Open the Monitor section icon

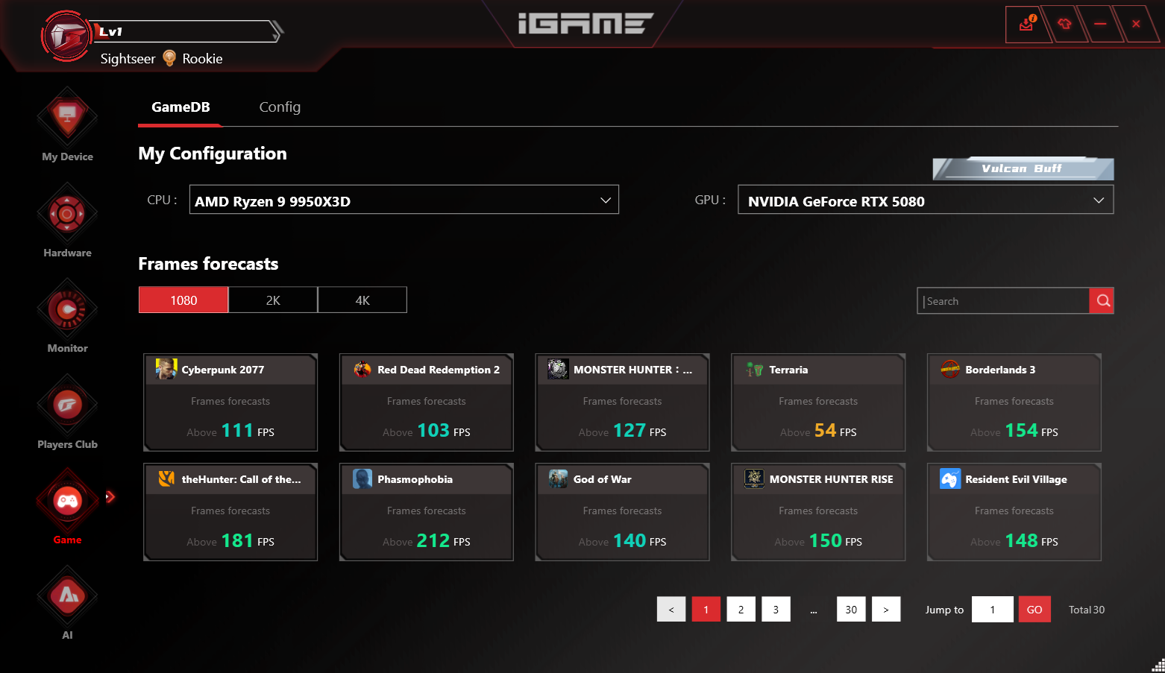67,309
